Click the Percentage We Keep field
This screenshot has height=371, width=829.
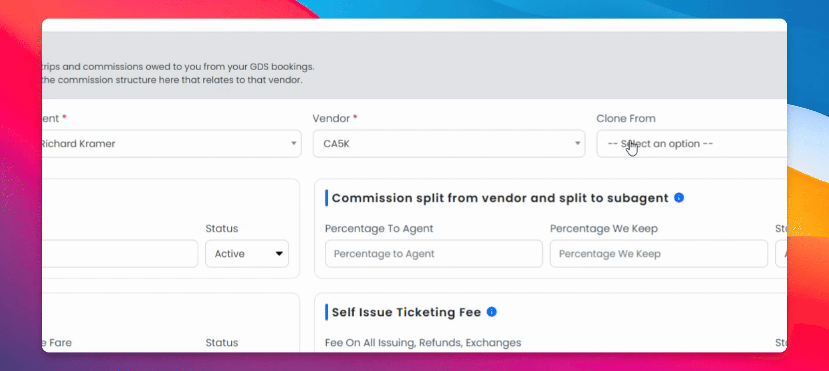click(659, 254)
